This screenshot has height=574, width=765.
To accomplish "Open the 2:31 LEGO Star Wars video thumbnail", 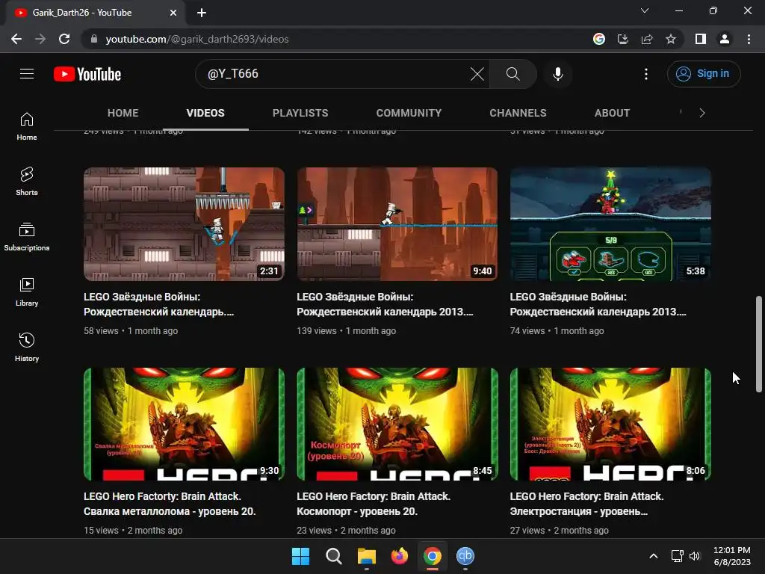I will tap(184, 224).
